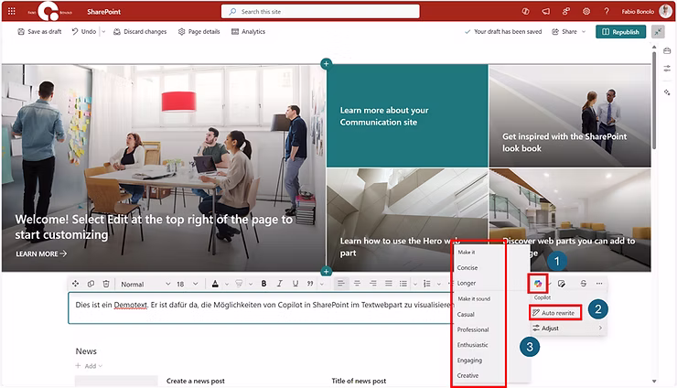677x388 pixels.
Task: Click the Search this site box
Action: [320, 12]
